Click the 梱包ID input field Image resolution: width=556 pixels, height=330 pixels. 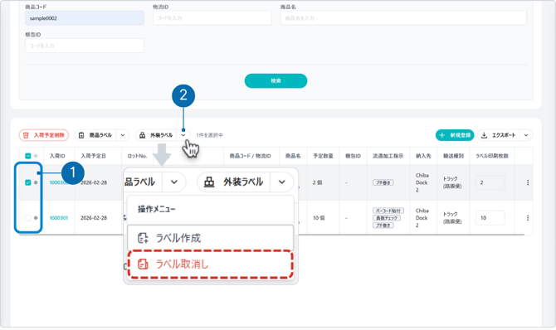coord(85,46)
